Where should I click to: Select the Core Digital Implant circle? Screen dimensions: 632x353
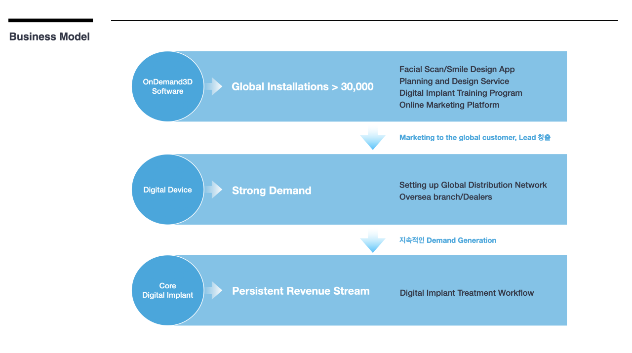point(167,290)
